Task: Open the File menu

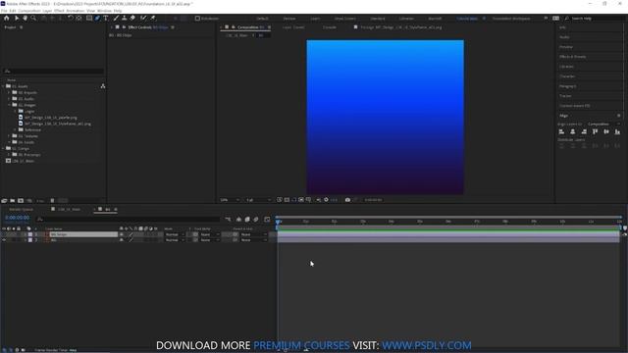Action: [x=4, y=11]
